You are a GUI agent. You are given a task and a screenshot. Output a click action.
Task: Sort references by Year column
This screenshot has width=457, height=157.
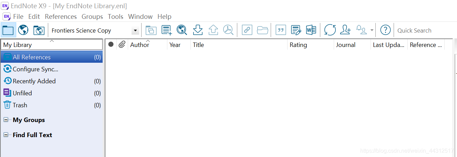[179, 45]
